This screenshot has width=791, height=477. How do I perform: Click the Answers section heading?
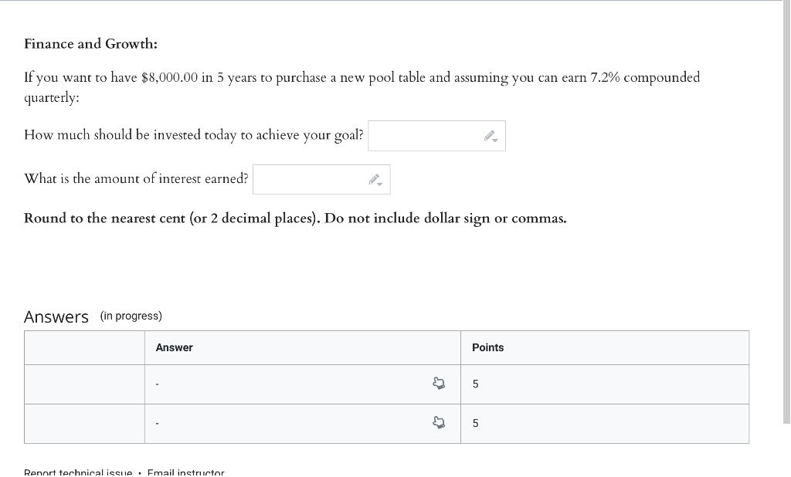tap(56, 316)
